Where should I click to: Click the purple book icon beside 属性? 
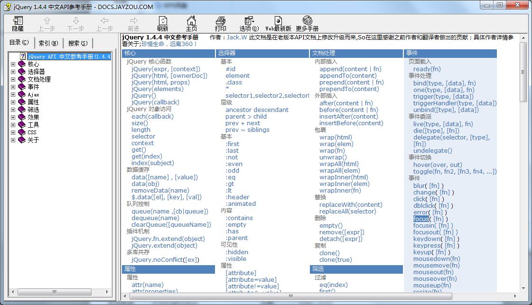tap(22, 102)
